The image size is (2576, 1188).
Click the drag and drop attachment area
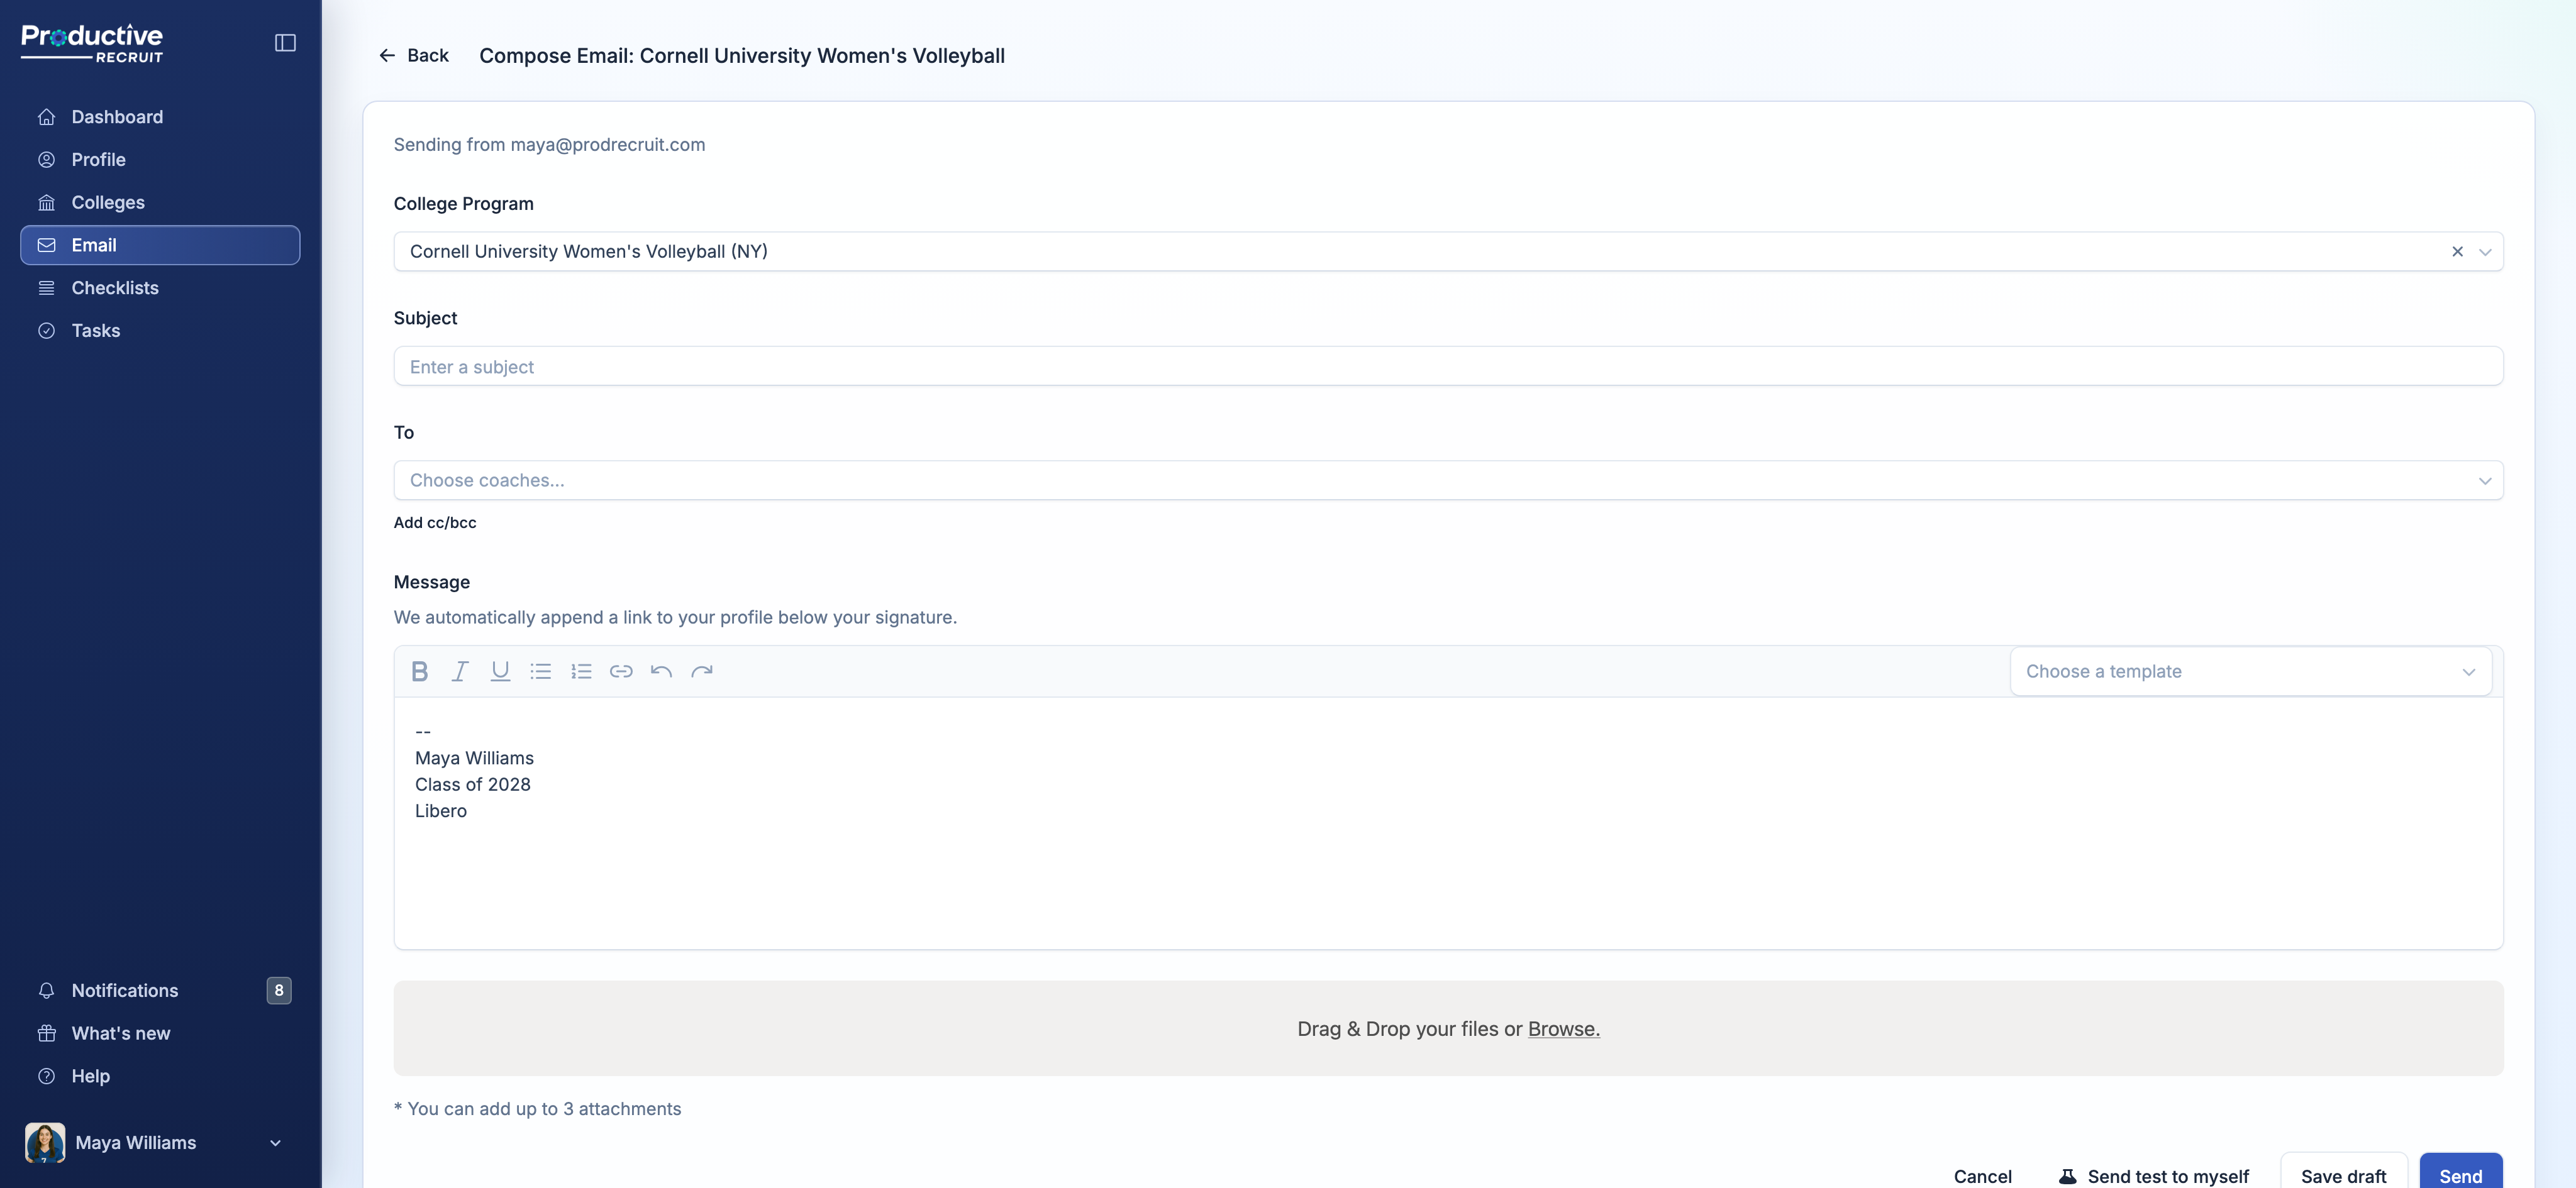pos(1448,1028)
